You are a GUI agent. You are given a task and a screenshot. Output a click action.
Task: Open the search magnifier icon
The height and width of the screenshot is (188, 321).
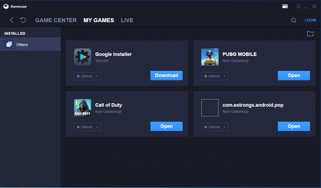tap(293, 20)
